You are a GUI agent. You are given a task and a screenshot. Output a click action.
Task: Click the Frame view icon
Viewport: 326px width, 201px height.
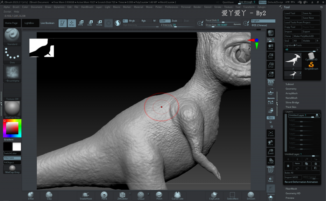click(271, 133)
